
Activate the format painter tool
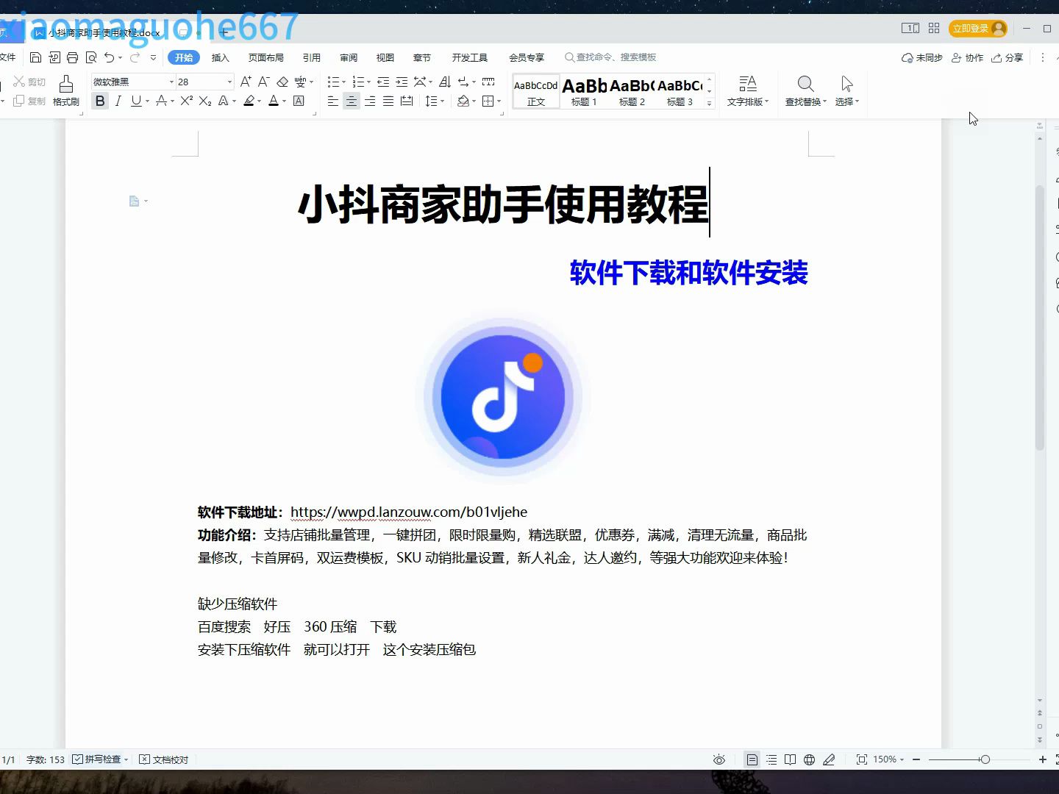[x=65, y=90]
